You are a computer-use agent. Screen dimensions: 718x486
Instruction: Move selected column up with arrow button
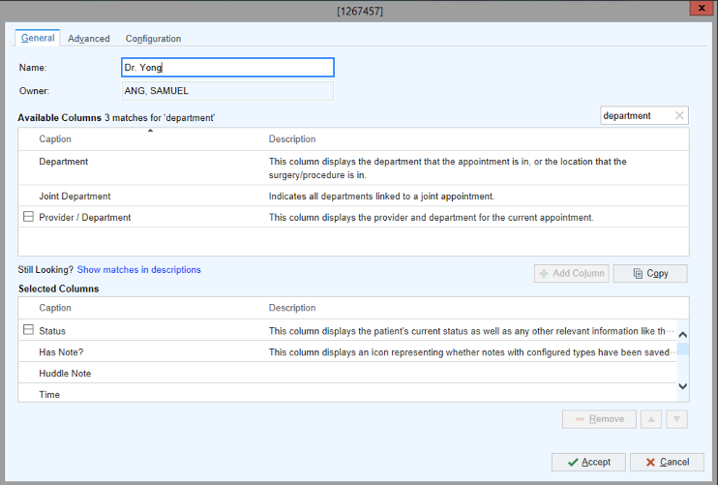651,419
